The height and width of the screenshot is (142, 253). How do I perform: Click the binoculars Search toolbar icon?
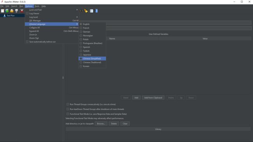(81, 11)
